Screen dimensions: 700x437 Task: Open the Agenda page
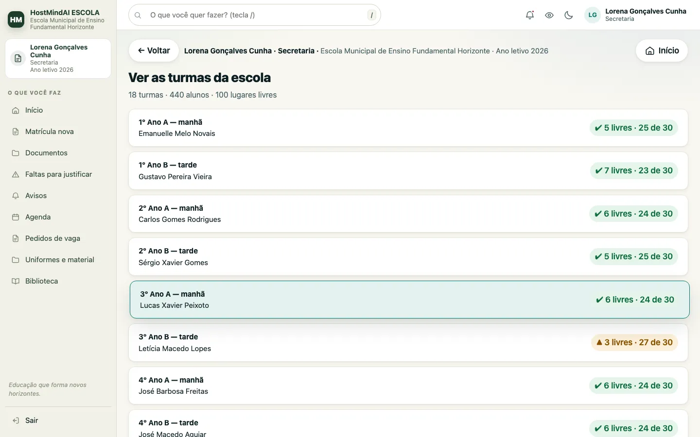pos(58,217)
